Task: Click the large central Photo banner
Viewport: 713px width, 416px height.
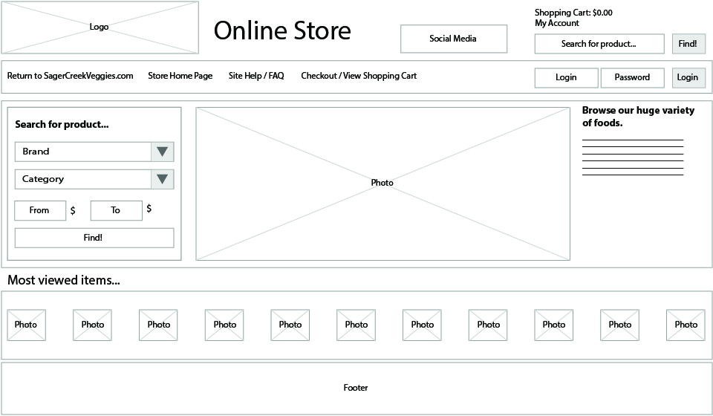Action: 382,183
